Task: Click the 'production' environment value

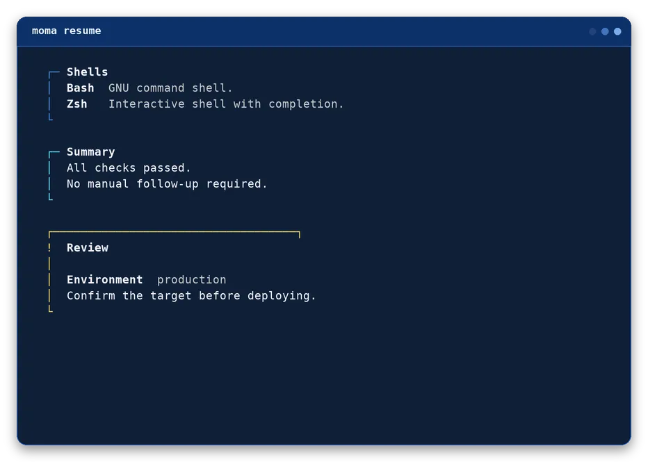Action: [x=192, y=280]
